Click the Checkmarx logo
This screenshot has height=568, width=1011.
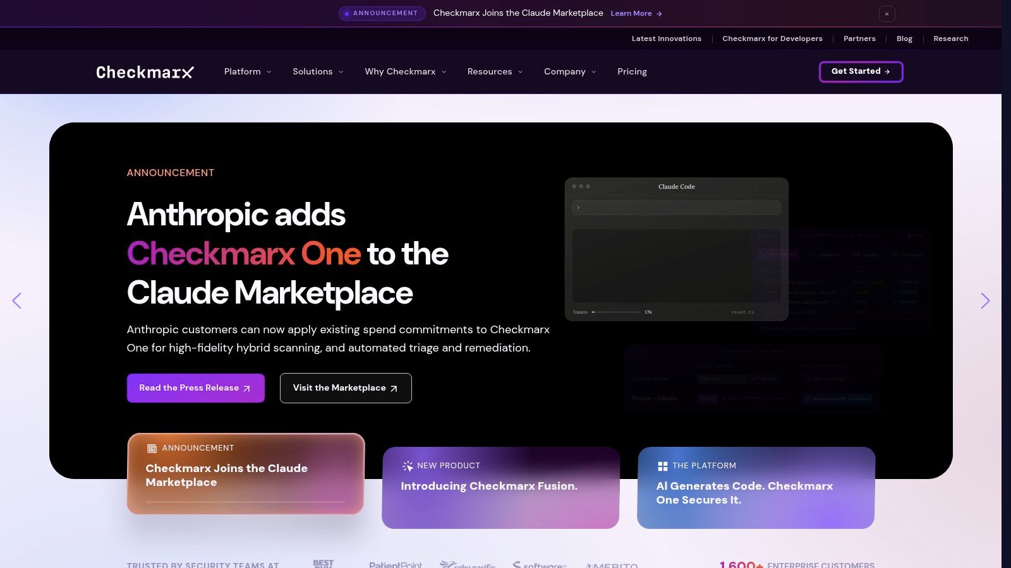pyautogui.click(x=145, y=72)
